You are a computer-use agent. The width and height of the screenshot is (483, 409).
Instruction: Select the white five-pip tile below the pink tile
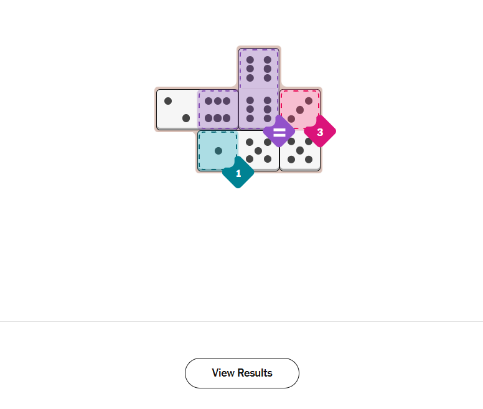coord(299,151)
